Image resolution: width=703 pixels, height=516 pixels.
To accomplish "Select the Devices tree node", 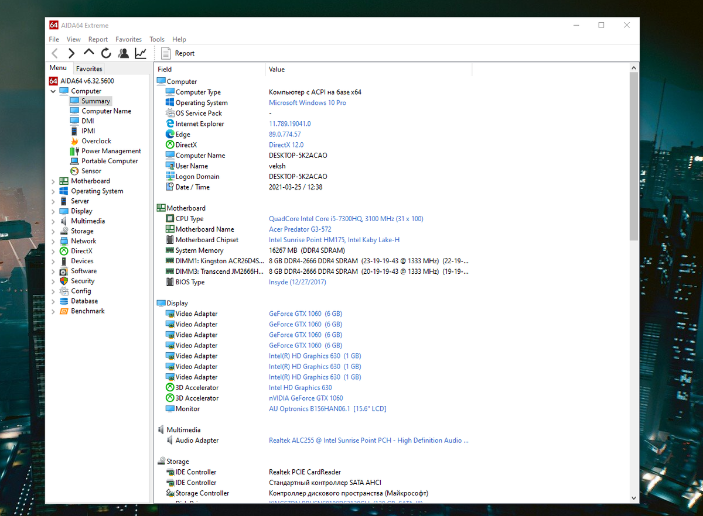I will (x=82, y=261).
